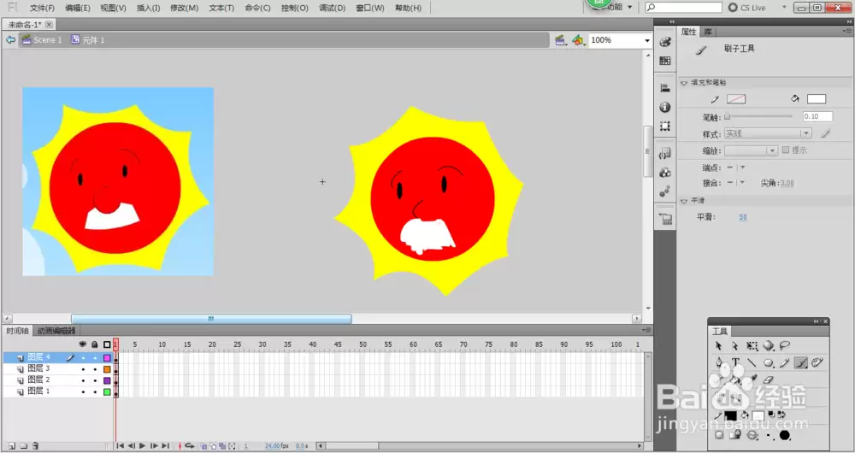Toggle visibility of 图层 1
This screenshot has width=855, height=453.
(x=83, y=391)
